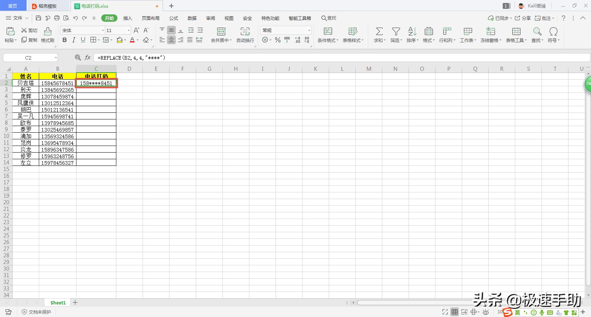Toggle bold formatting
This screenshot has width=591, height=317.
click(65, 40)
